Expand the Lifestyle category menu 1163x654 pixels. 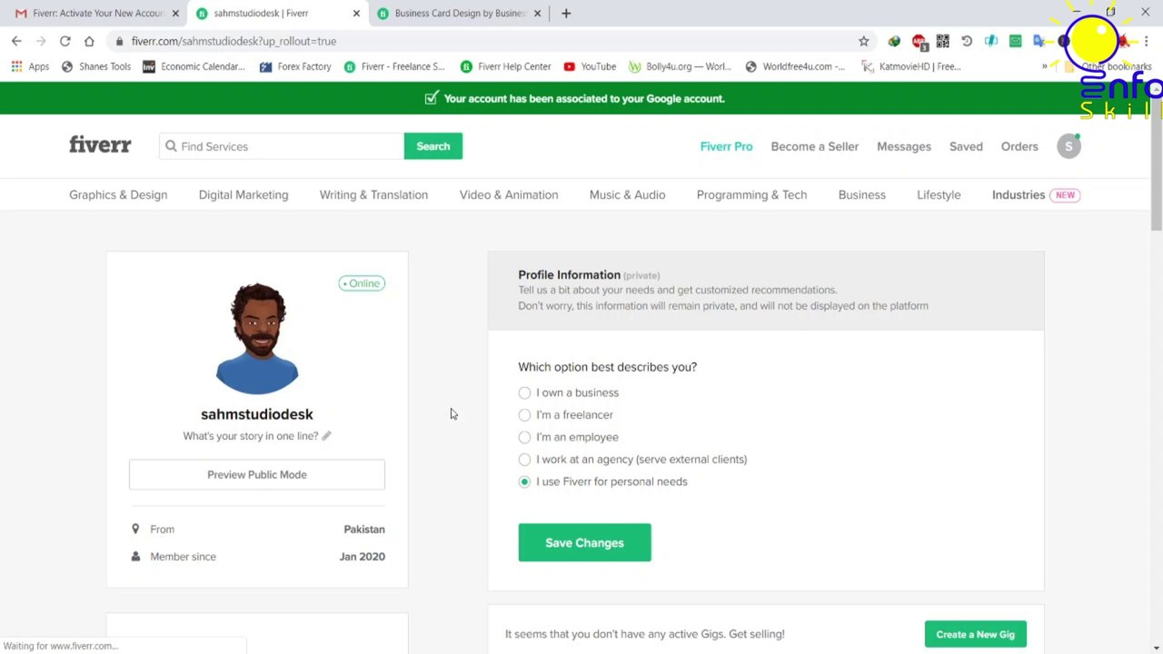click(939, 194)
